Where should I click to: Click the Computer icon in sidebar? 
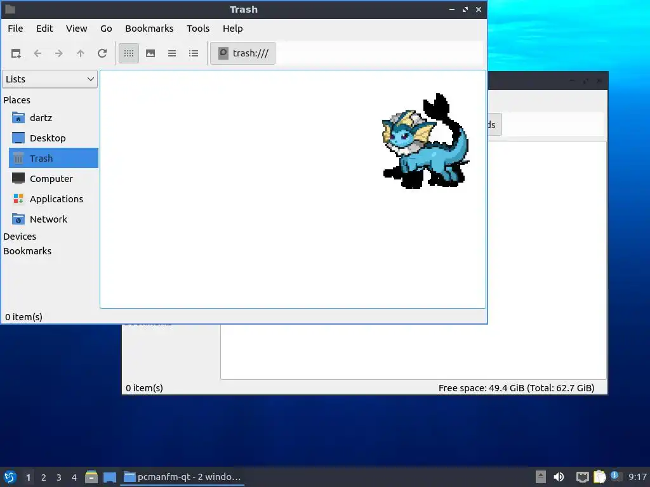pyautogui.click(x=18, y=178)
